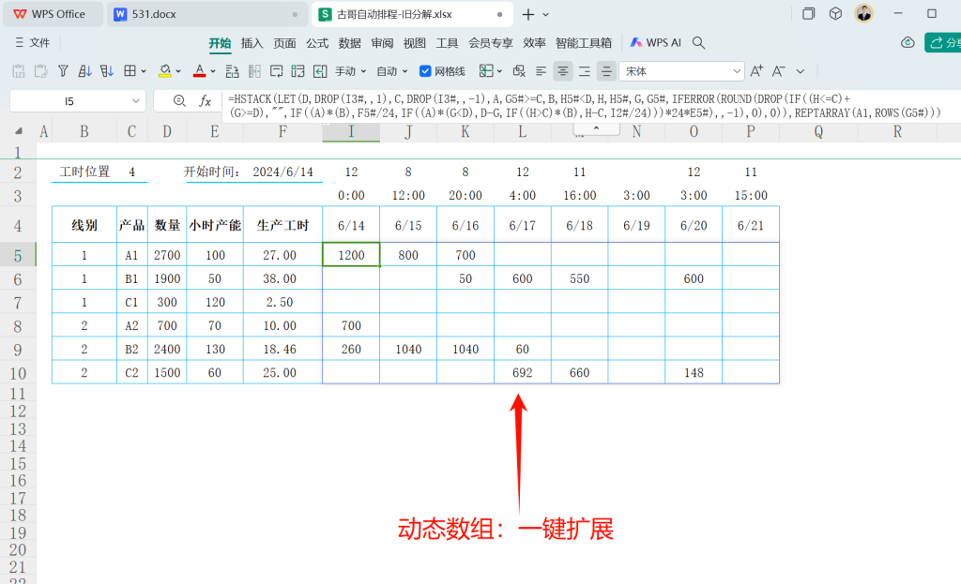Click inside the I5 name box field
The image size is (961, 584).
pyautogui.click(x=69, y=101)
